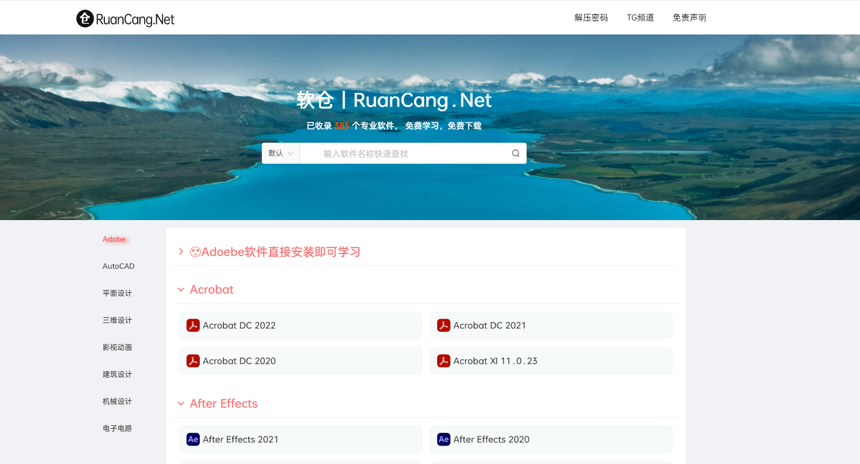Click the 385 software count number
The image size is (860, 464).
pyautogui.click(x=342, y=126)
